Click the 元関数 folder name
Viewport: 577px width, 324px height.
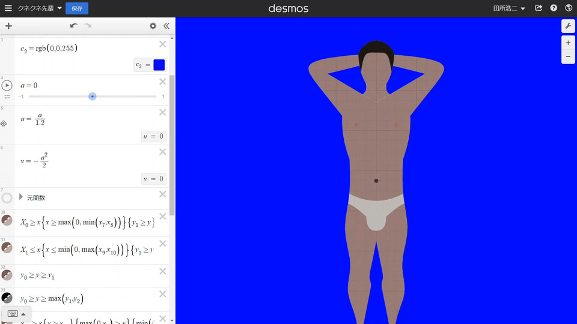click(x=36, y=197)
